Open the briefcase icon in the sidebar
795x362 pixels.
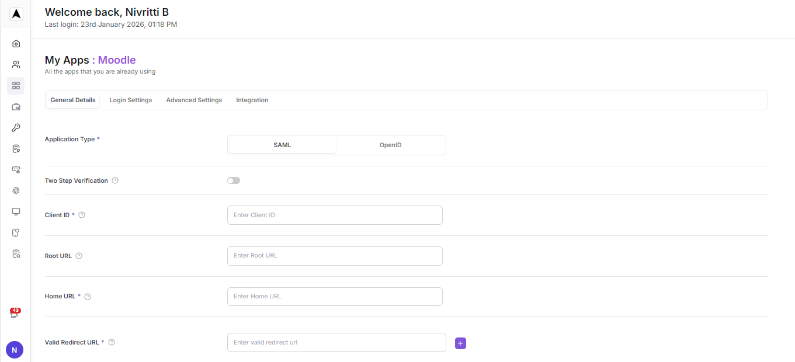tap(16, 107)
